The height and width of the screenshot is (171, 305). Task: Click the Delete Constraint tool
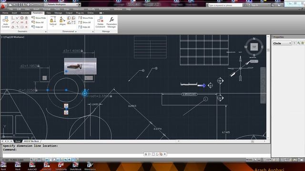[x=101, y=22]
